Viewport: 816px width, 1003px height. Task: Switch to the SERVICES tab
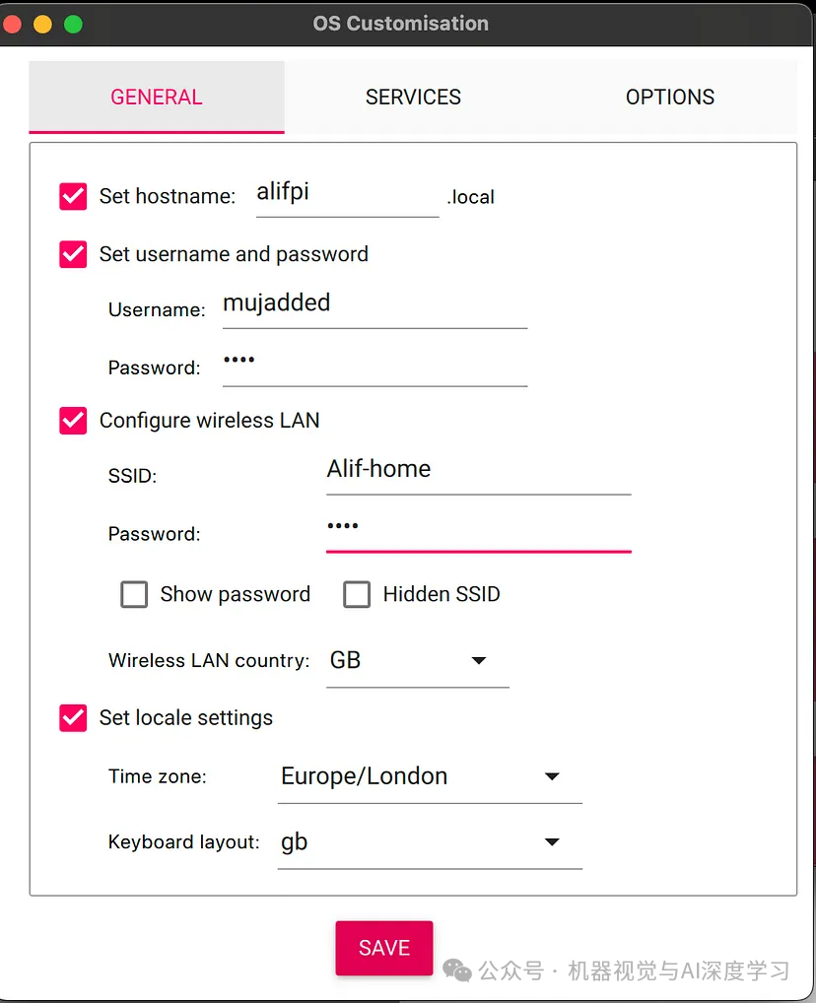[x=413, y=97]
